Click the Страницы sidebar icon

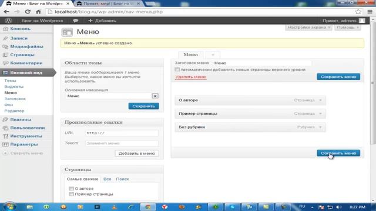pyautogui.click(x=5, y=55)
